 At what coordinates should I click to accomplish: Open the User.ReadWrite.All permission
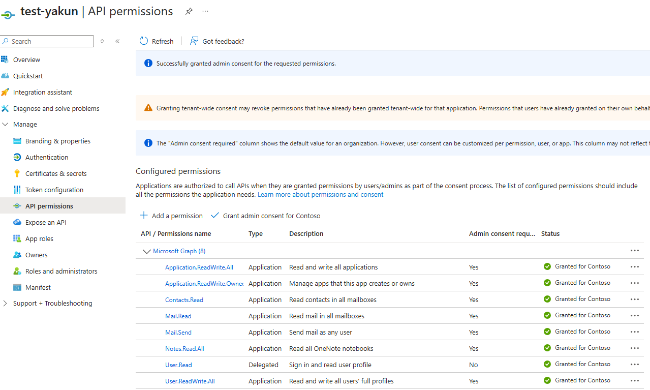[x=190, y=381]
